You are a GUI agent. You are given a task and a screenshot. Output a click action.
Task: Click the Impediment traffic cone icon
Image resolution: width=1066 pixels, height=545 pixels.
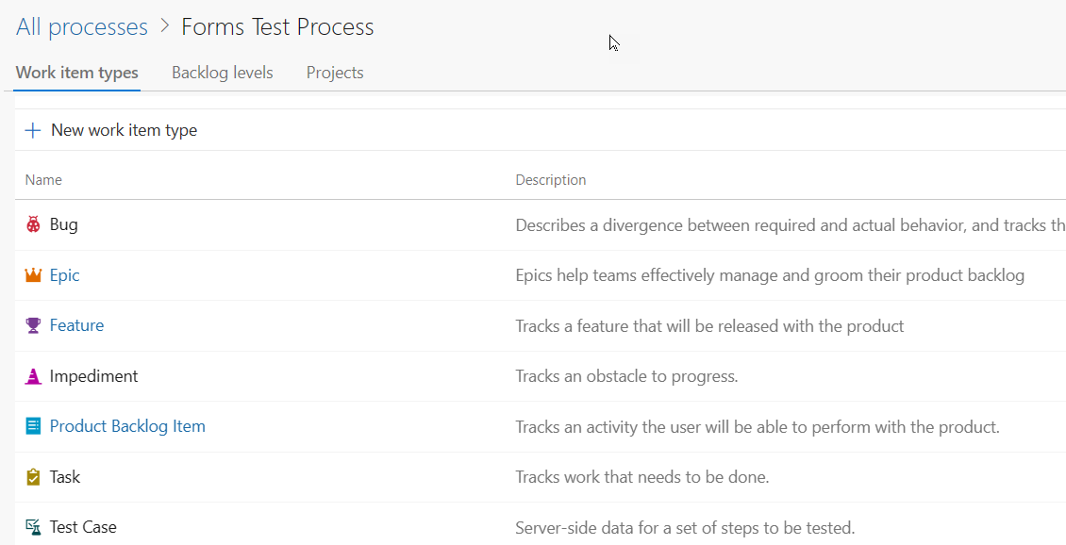click(x=33, y=376)
